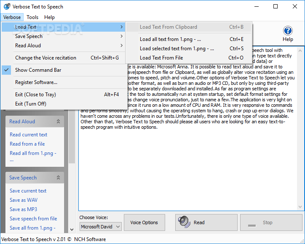
Task: Click the text area scroll down arrow
Action: click(300, 206)
